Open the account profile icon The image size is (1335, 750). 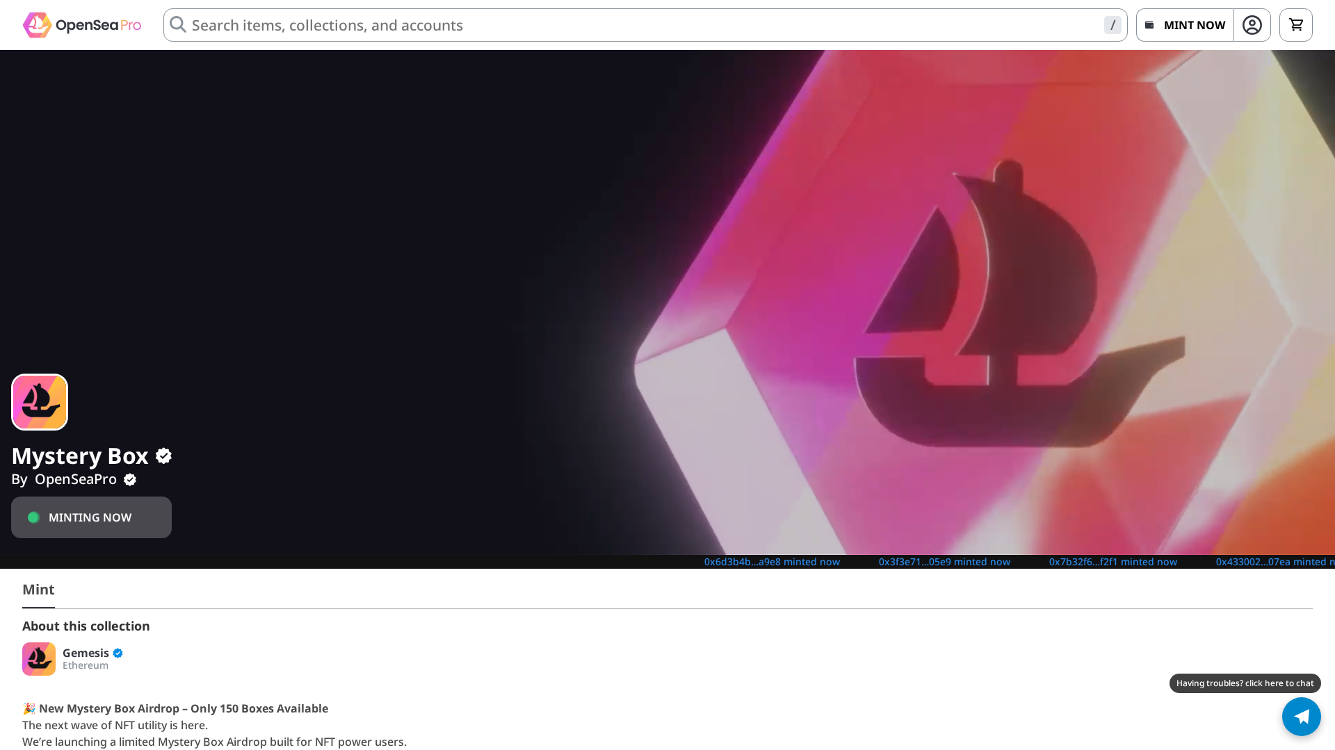coord(1252,25)
